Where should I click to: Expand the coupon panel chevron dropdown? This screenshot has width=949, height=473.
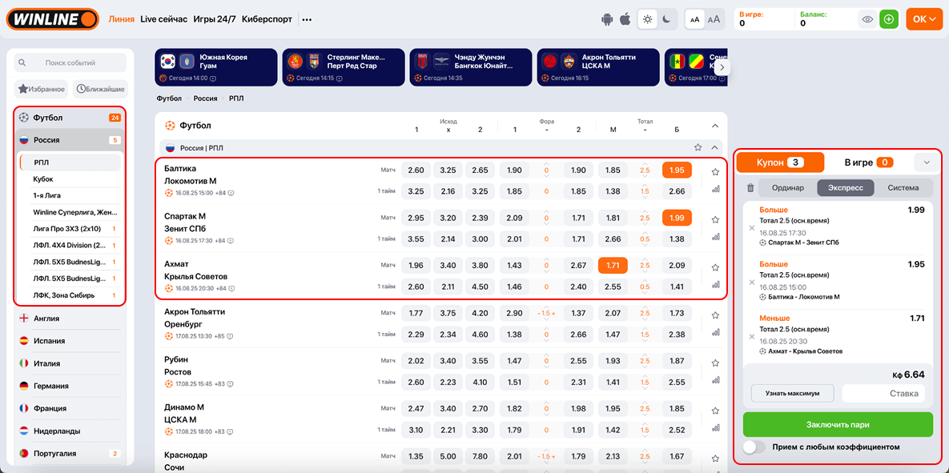[927, 162]
